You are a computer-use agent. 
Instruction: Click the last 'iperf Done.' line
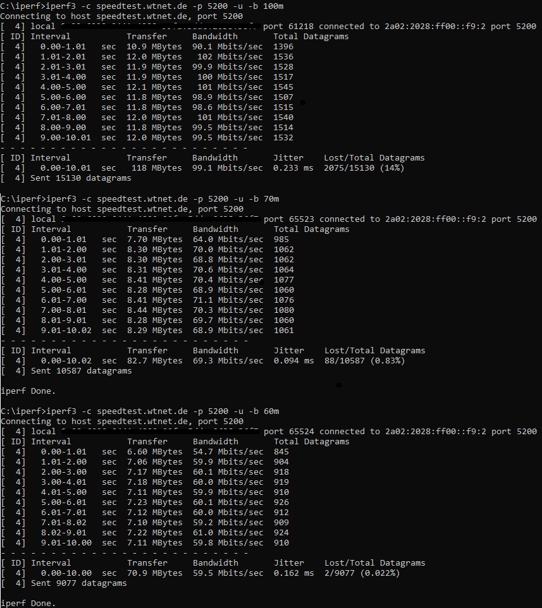28,603
